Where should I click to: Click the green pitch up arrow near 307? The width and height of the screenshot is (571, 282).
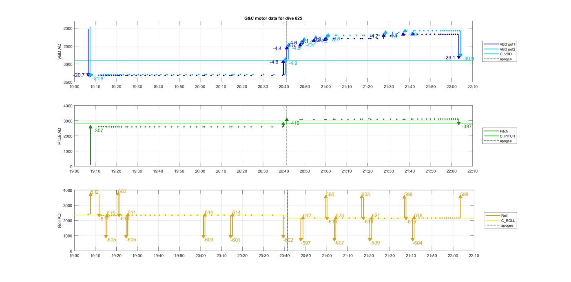pos(90,145)
